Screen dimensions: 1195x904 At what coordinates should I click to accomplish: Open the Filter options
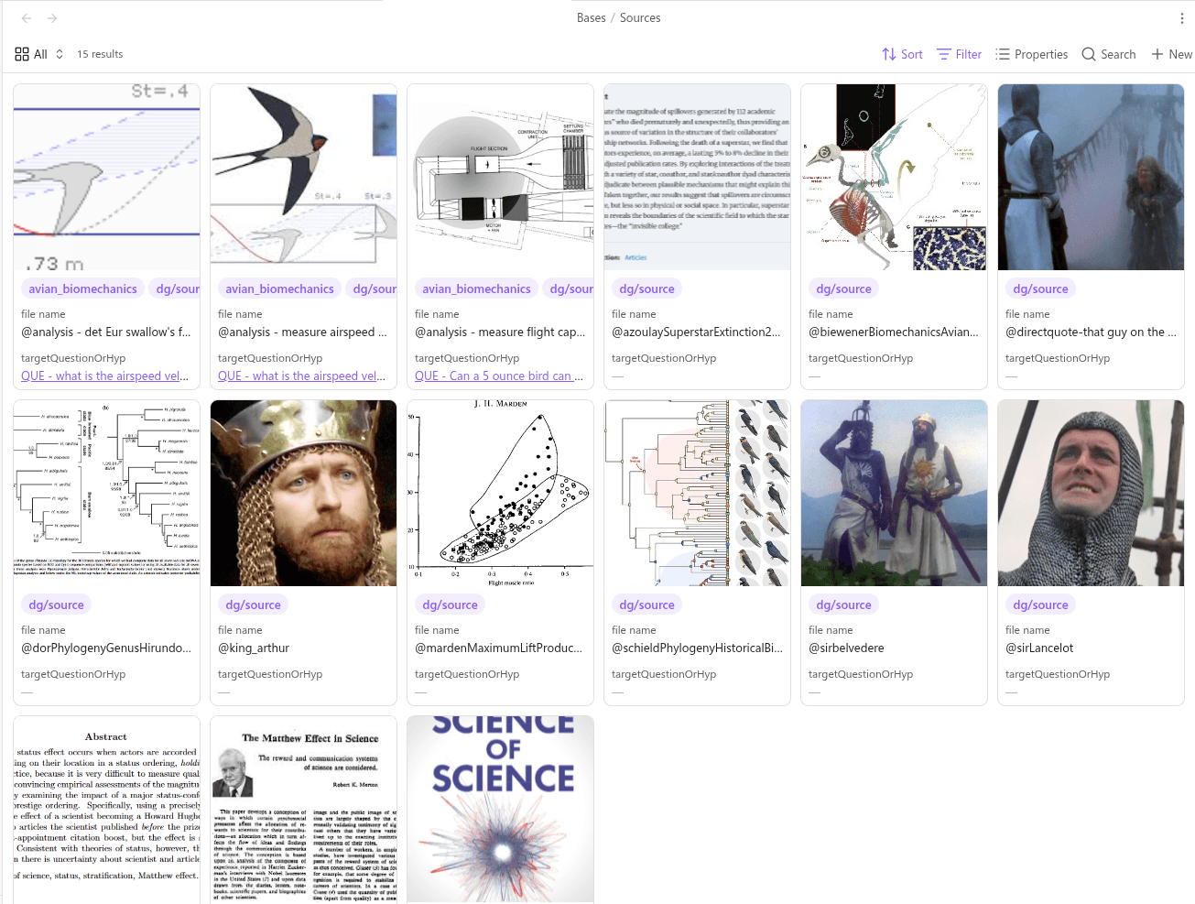(x=959, y=54)
